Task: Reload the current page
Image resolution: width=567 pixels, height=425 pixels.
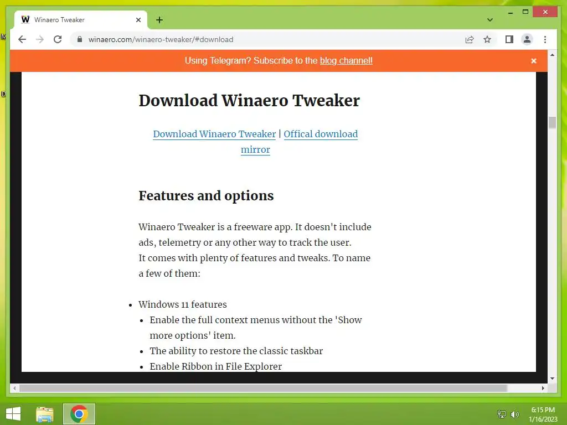Action: tap(58, 39)
